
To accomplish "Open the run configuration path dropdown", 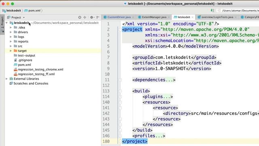I will (238, 11).
